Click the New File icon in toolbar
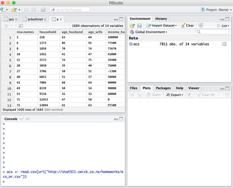The width and height of the screenshot is (233, 188). [2, 10]
